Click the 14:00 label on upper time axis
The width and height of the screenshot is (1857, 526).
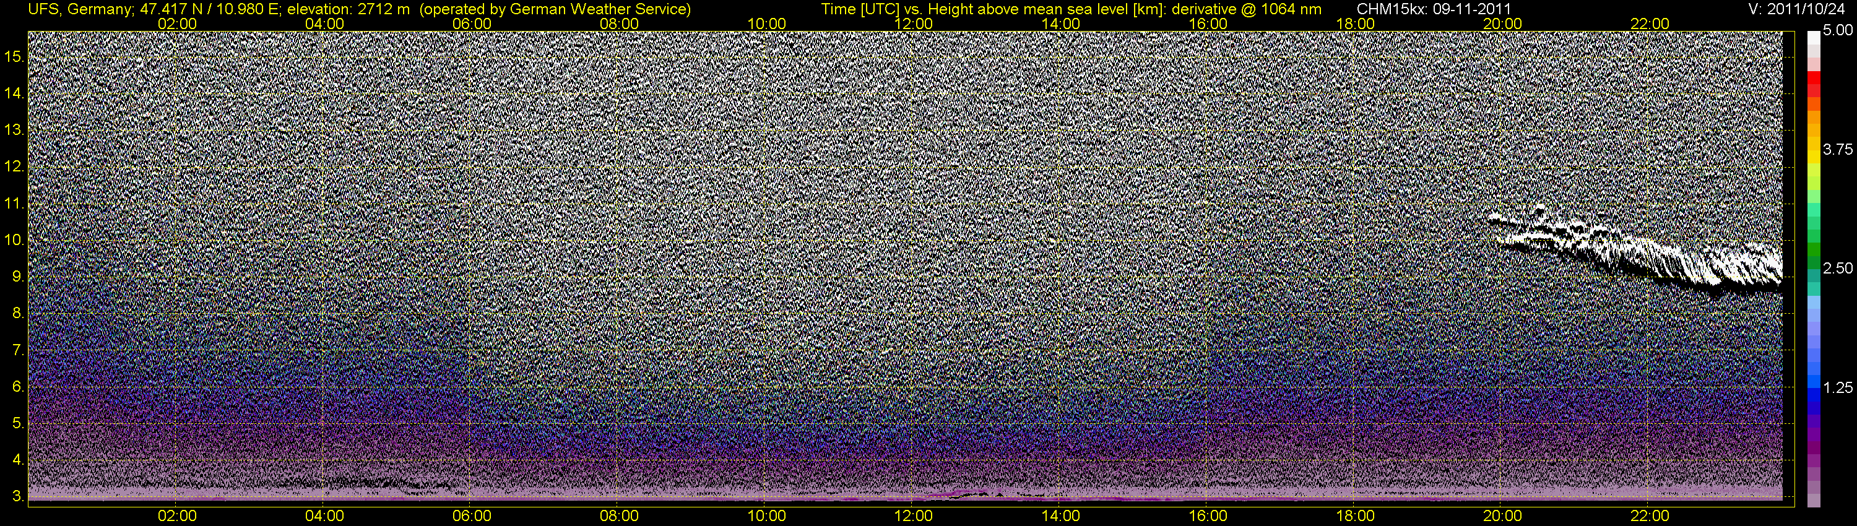pos(1061,24)
